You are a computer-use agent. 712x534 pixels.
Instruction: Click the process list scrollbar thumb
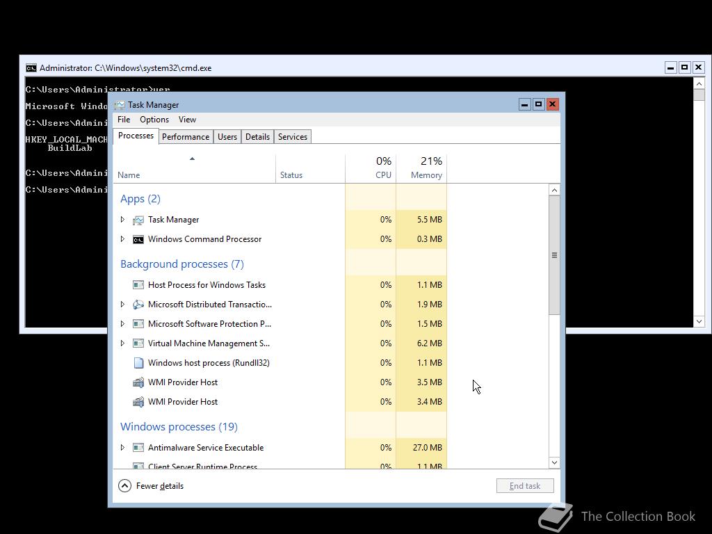(x=554, y=255)
